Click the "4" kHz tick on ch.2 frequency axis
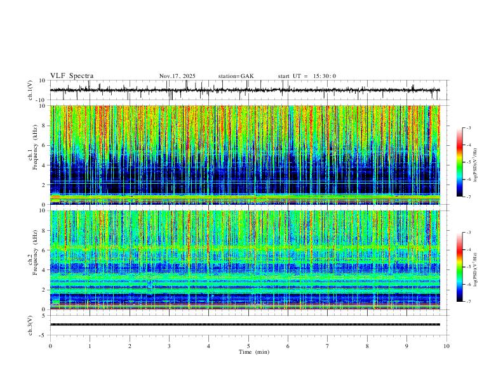The image size is (503, 388). pos(44,270)
